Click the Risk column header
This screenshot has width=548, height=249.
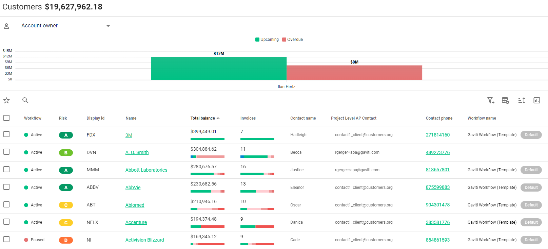63,118
